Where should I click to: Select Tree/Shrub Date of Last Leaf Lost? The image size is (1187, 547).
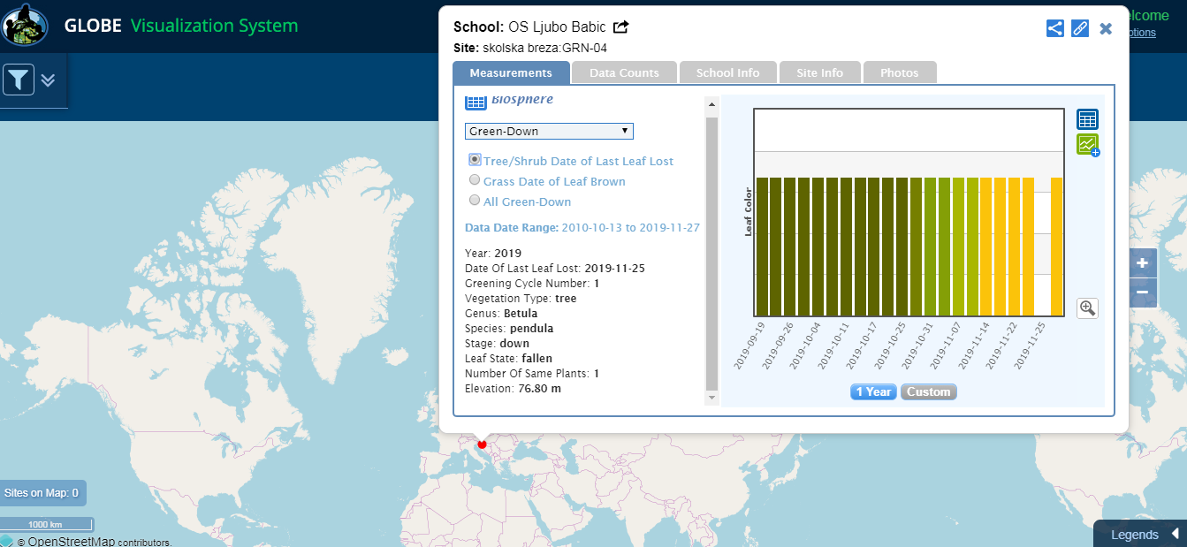[x=475, y=160]
